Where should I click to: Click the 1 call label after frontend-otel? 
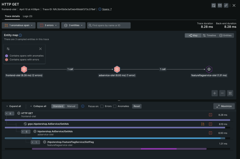[x=70, y=69]
